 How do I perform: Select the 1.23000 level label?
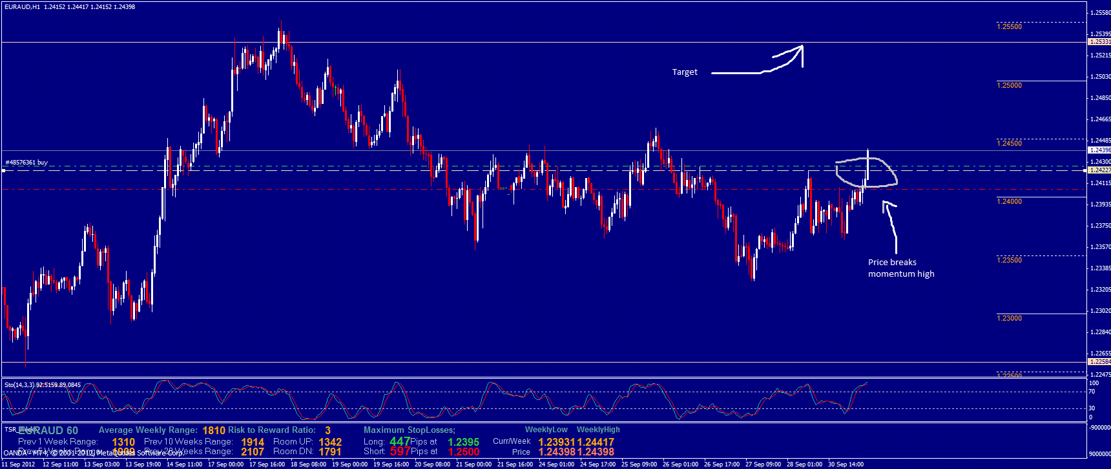1009,319
